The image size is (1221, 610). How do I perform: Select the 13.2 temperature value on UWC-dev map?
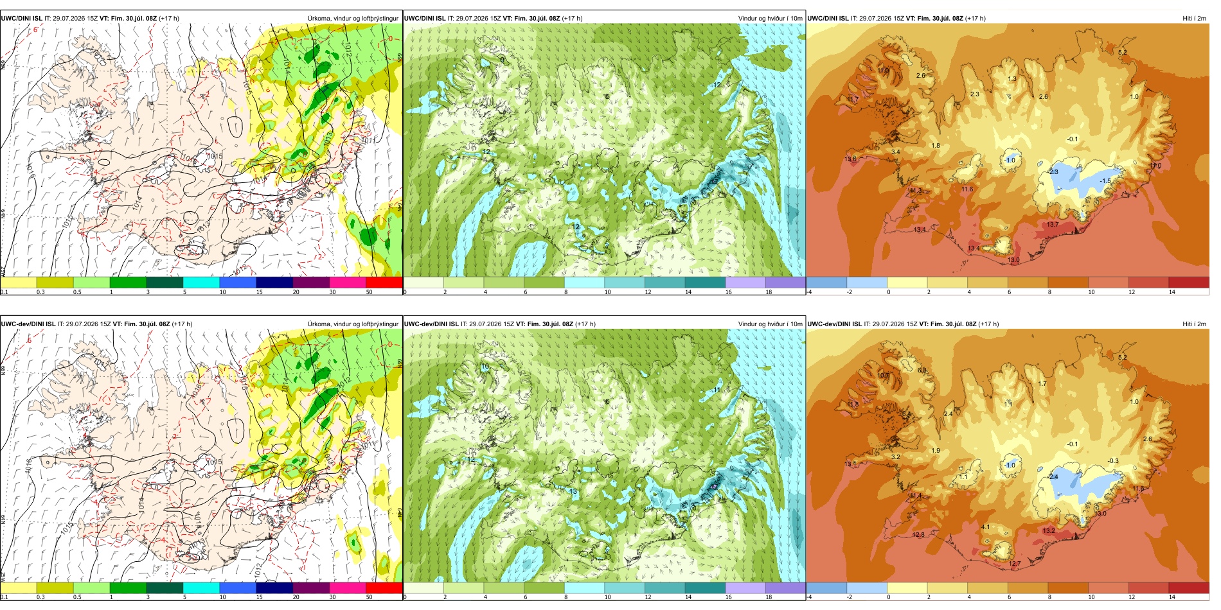click(1049, 531)
